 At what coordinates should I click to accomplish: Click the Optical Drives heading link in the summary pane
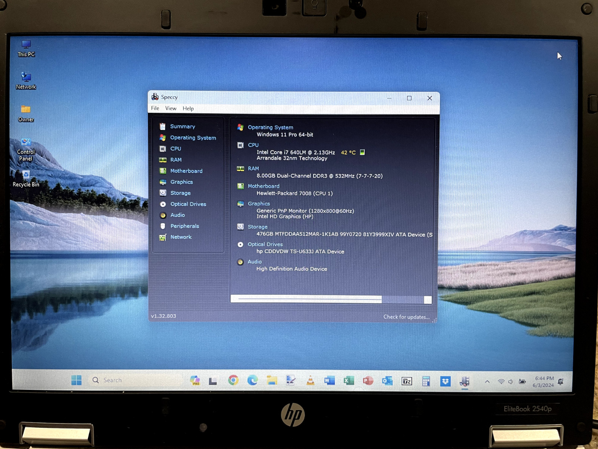(x=265, y=244)
